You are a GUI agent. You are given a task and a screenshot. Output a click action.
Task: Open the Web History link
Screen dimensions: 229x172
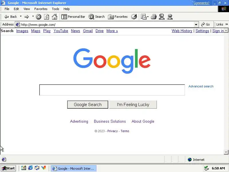pos(182,31)
